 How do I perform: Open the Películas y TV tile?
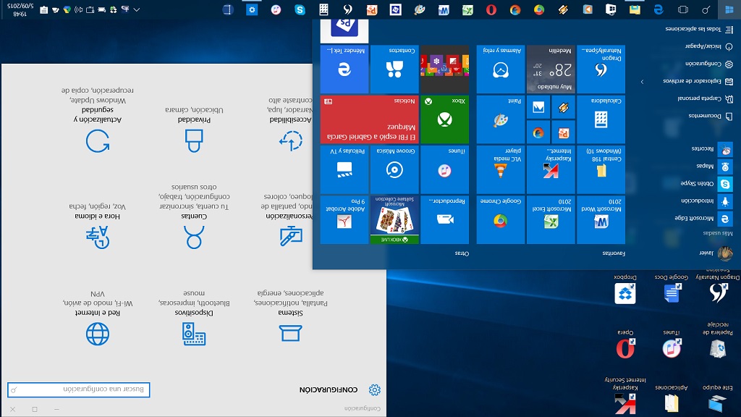[x=344, y=169]
